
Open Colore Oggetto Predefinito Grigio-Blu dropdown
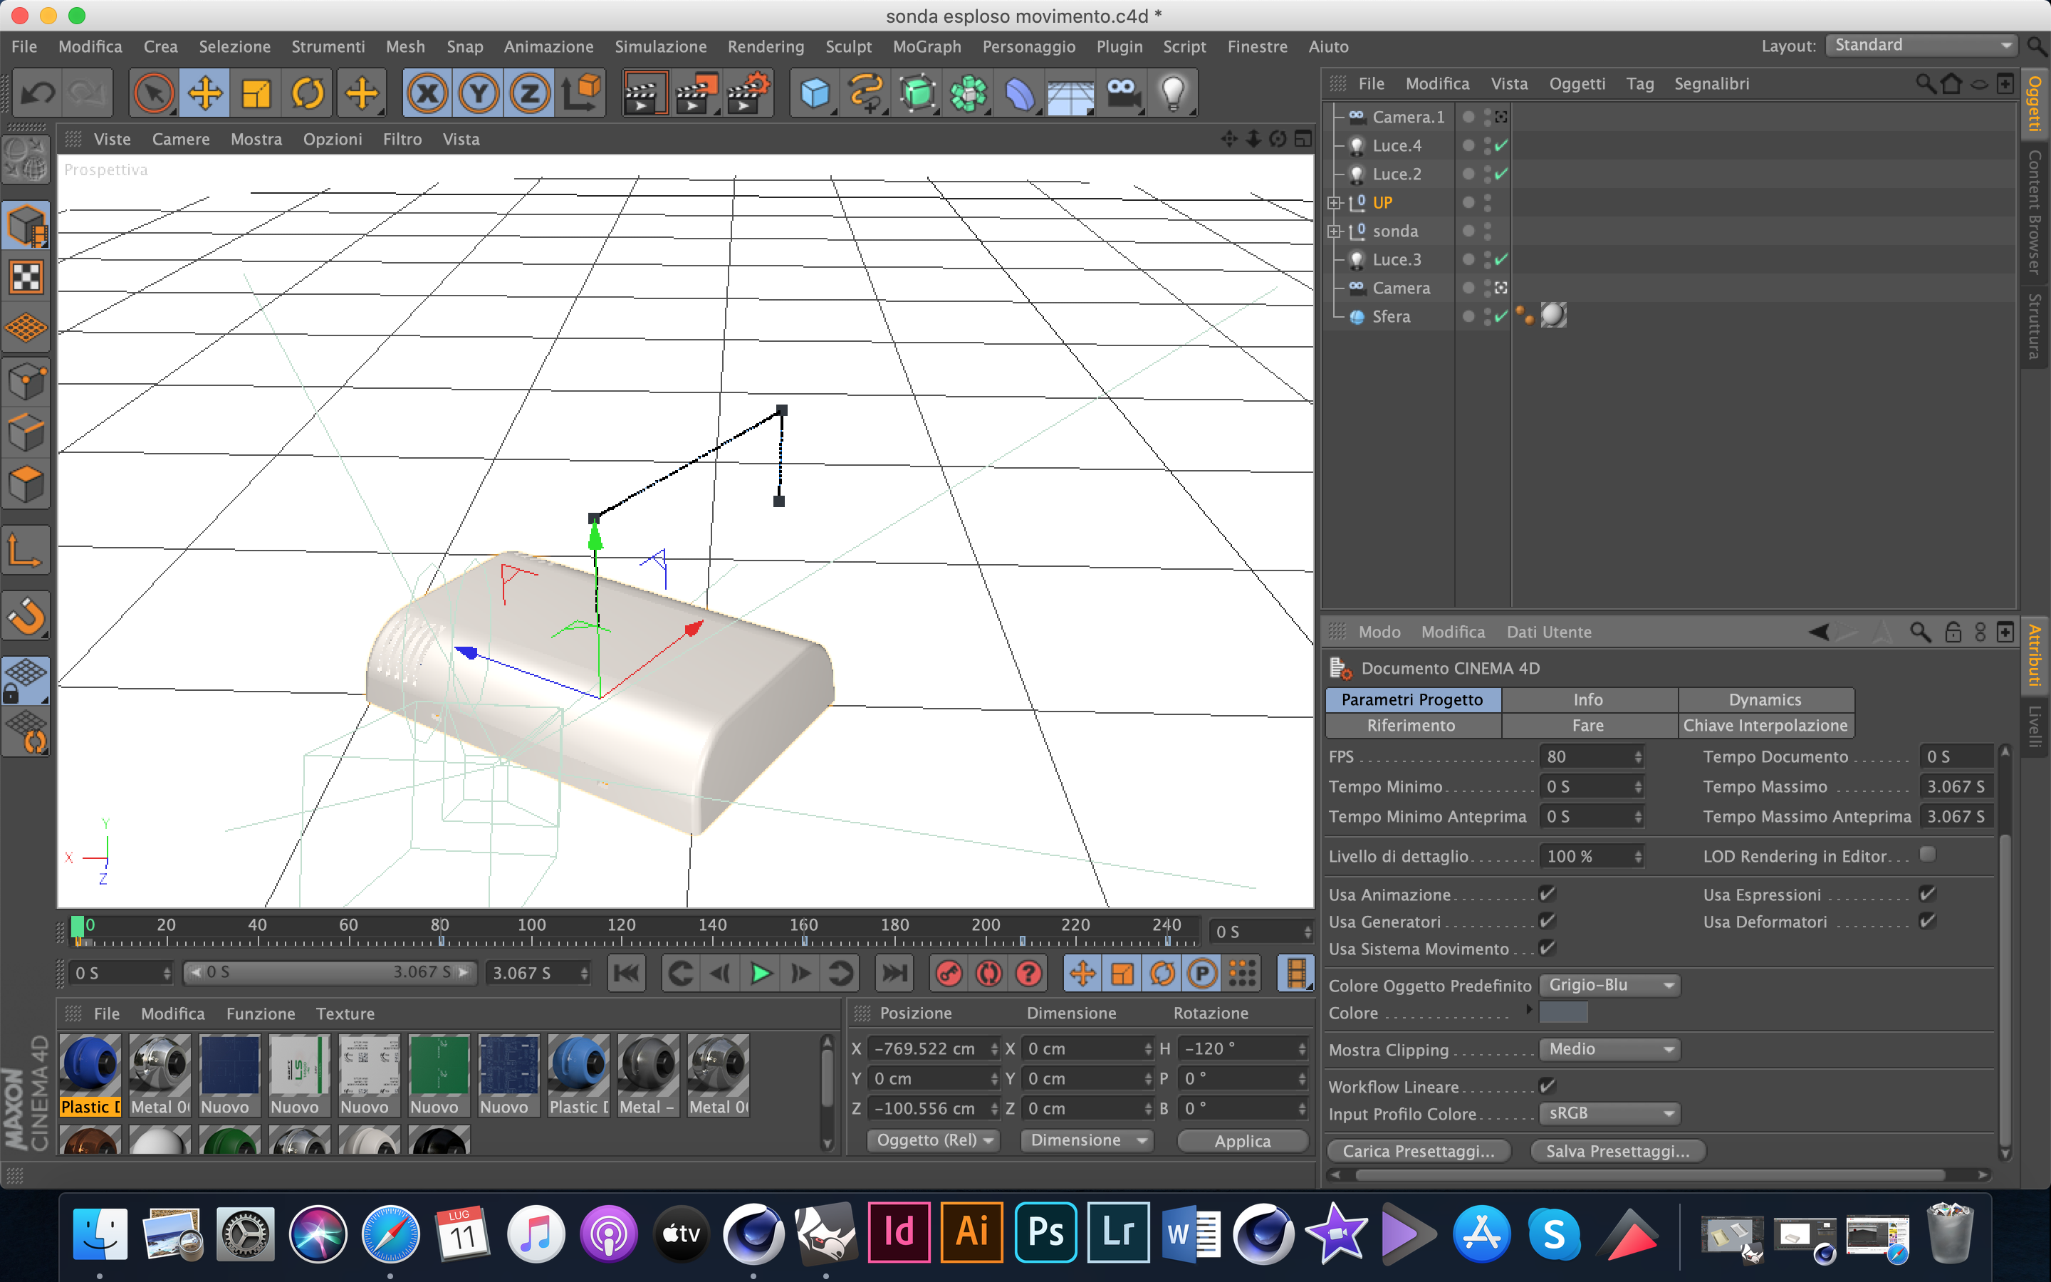point(1609,985)
